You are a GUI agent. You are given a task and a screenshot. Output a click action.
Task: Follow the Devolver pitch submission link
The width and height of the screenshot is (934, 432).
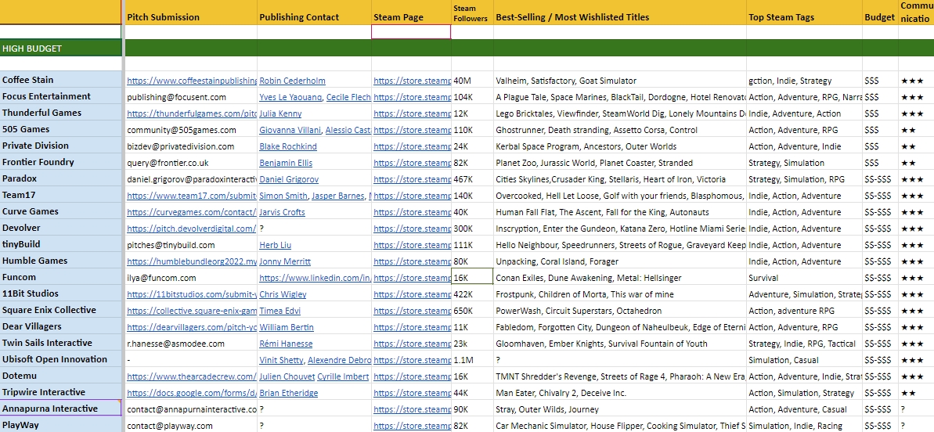(192, 229)
